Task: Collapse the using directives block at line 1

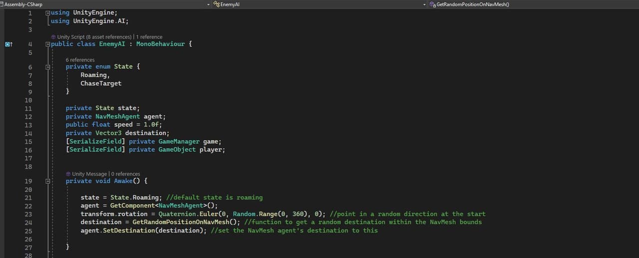Action: click(48, 12)
